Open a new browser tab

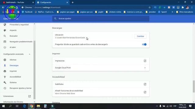point(73,2)
